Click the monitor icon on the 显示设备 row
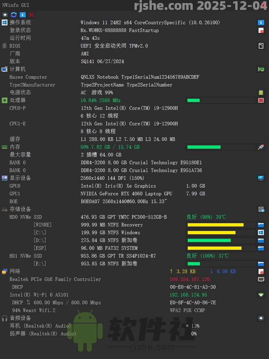269x359 pixels. click(x=261, y=178)
